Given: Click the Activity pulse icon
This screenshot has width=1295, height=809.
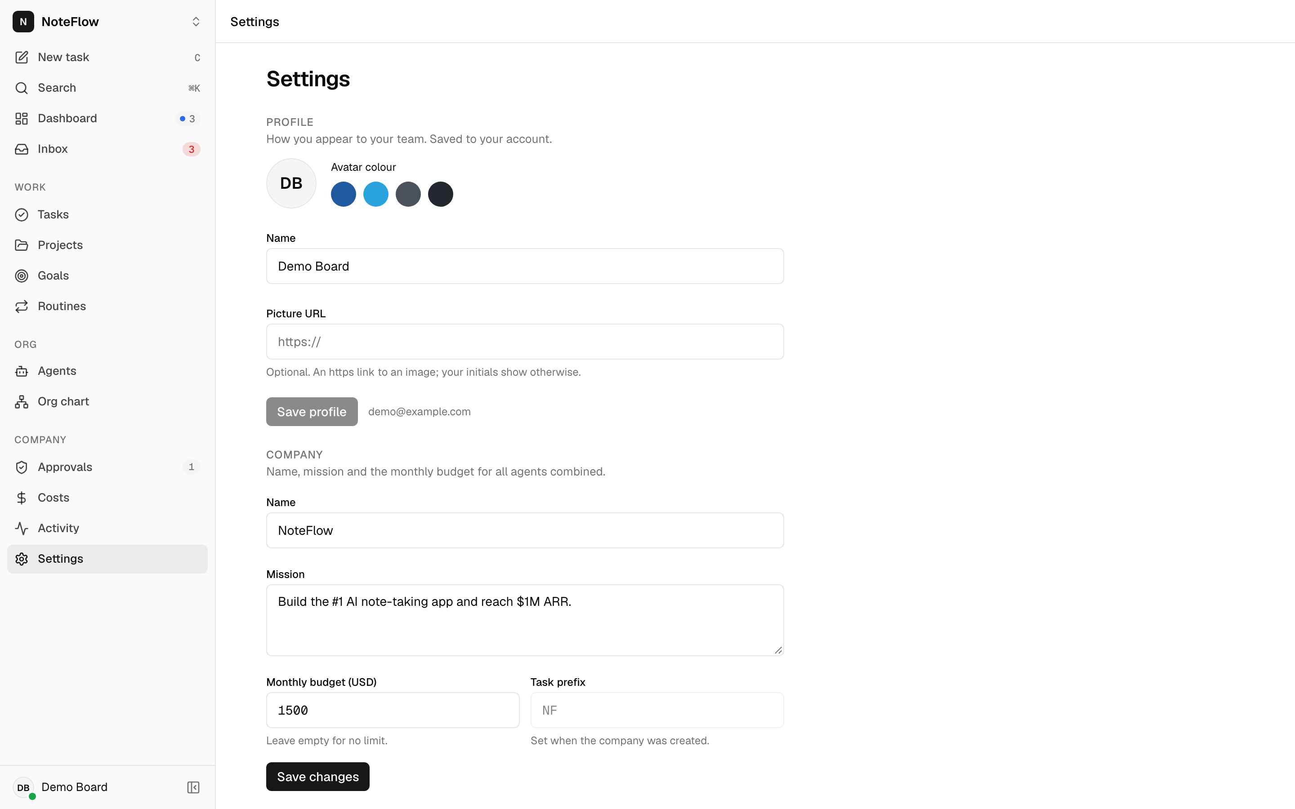Looking at the screenshot, I should tap(22, 528).
